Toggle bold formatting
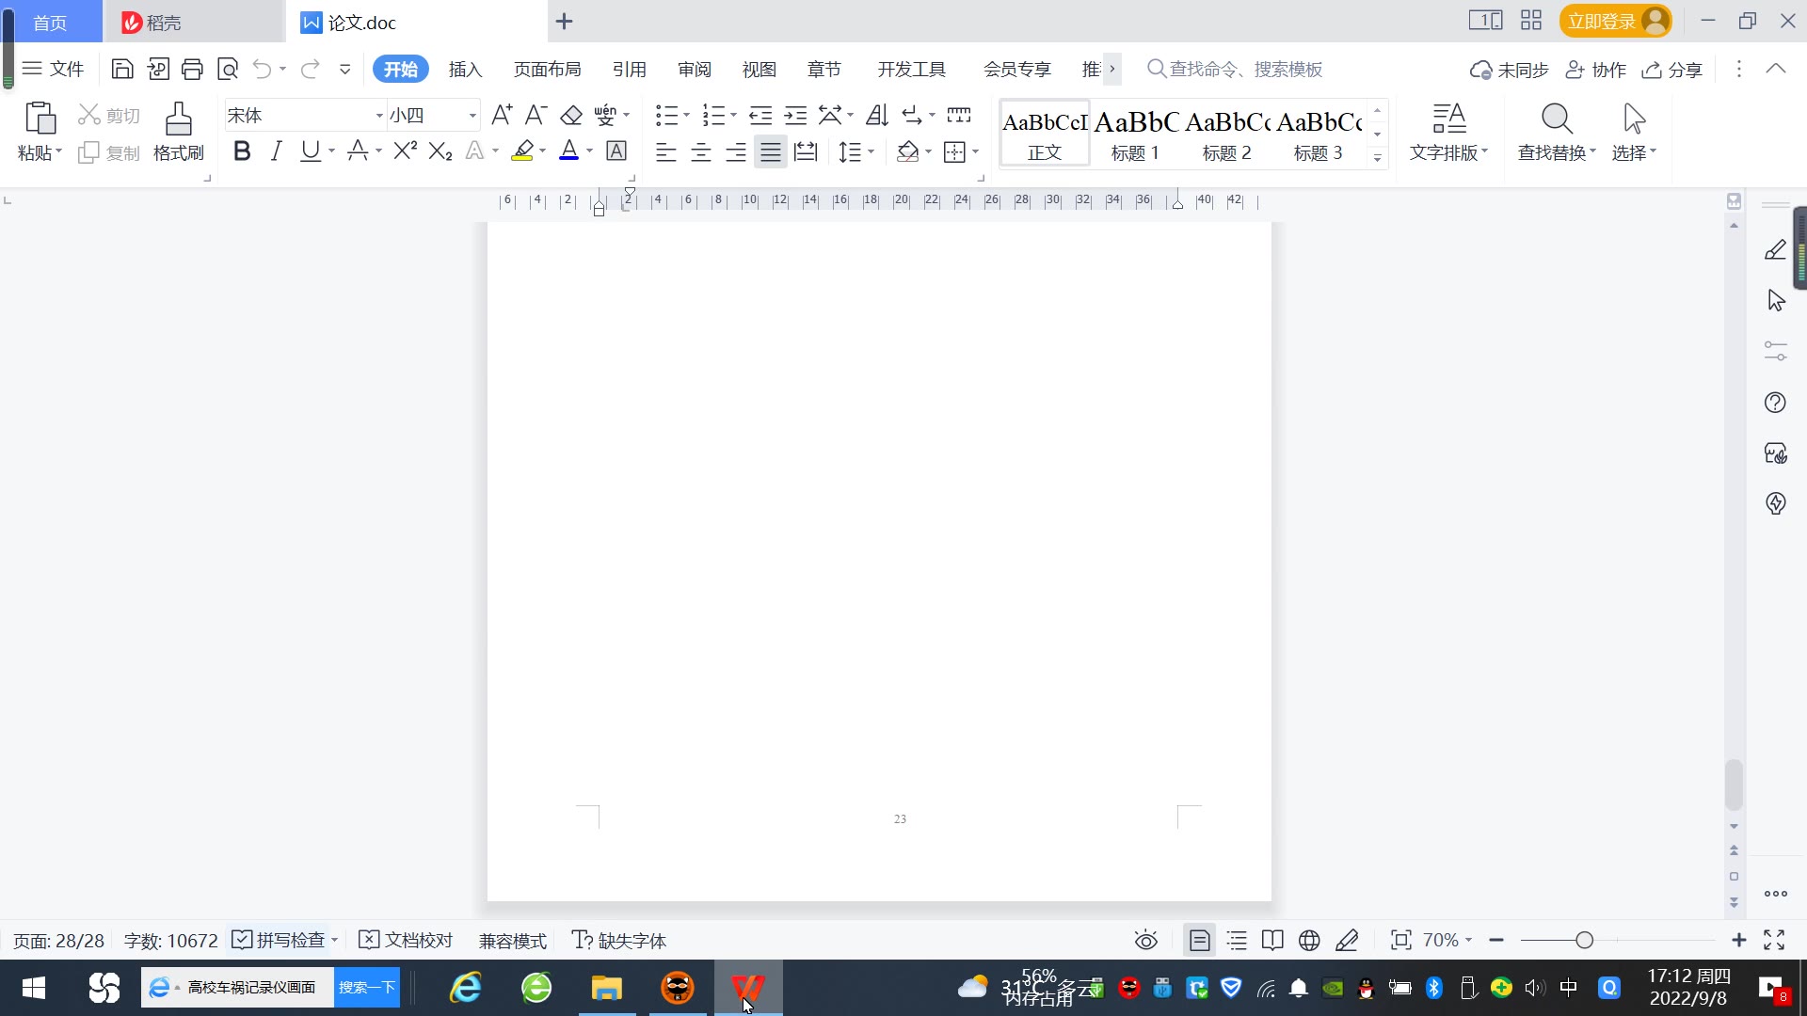The height and width of the screenshot is (1016, 1807). [x=242, y=151]
